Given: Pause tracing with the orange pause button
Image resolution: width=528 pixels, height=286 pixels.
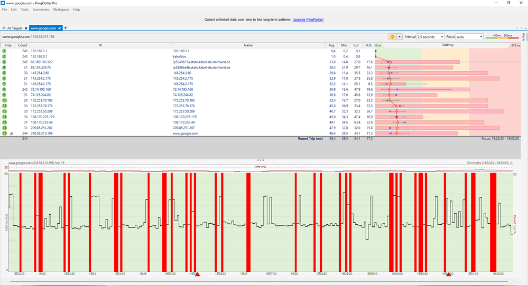Looking at the screenshot, I should pyautogui.click(x=392, y=37).
